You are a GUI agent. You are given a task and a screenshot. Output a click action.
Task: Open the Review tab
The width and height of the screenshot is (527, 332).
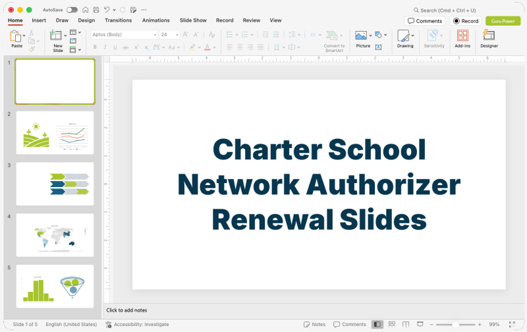pyautogui.click(x=252, y=20)
